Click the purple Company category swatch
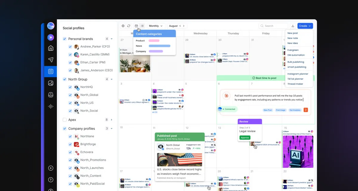This screenshot has height=191, width=358. click(156, 51)
